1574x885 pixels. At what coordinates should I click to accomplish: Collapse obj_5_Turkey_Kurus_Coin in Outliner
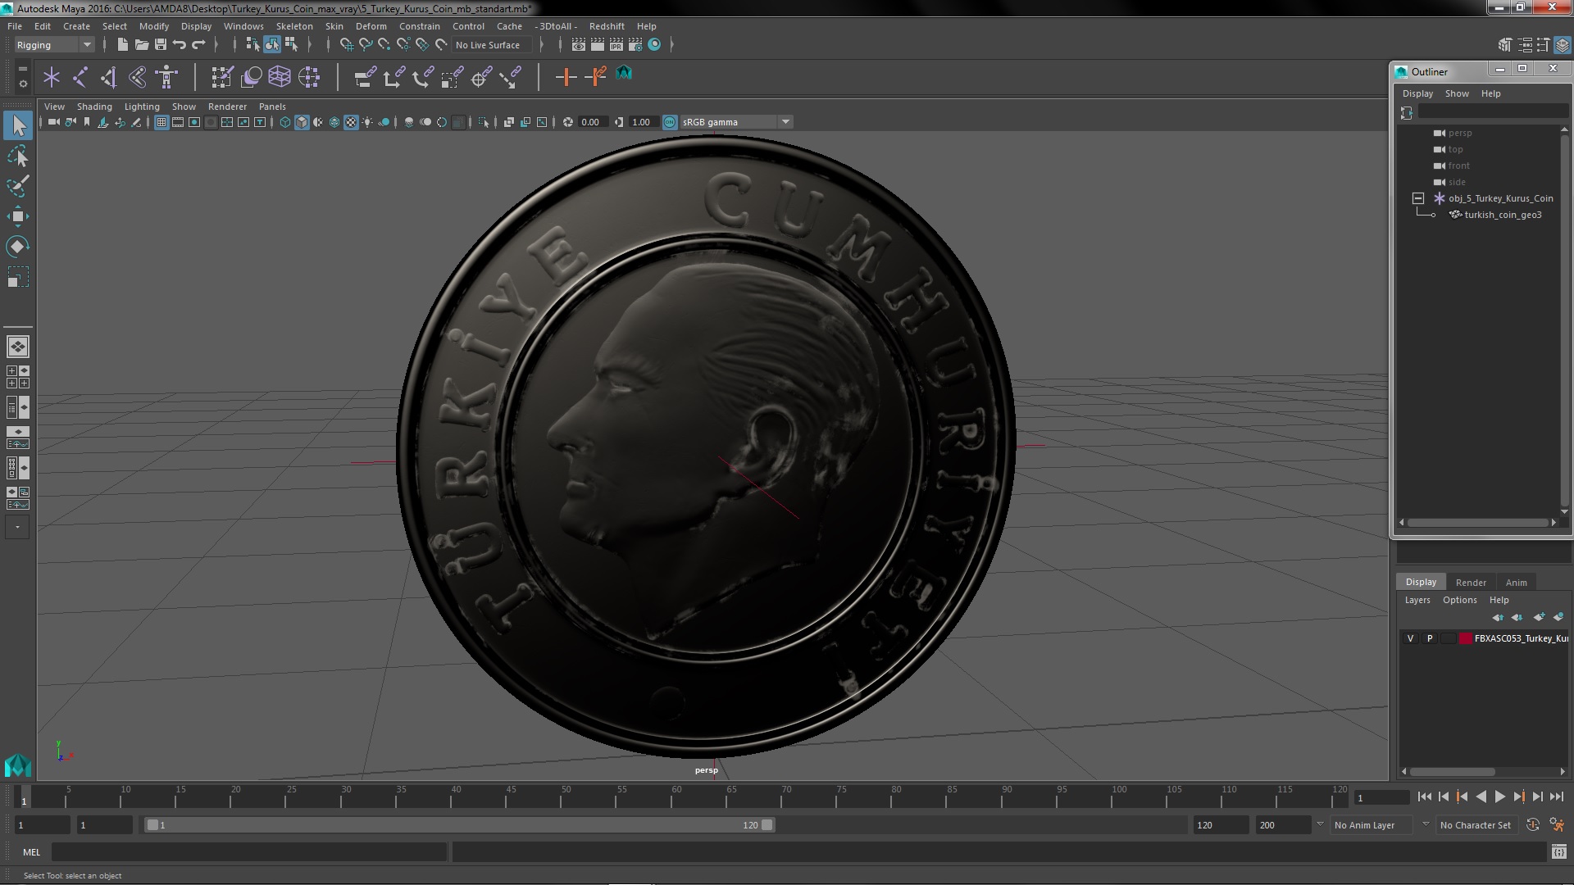(x=1418, y=198)
